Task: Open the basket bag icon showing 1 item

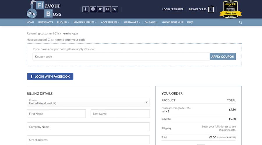Action: tap(211, 9)
